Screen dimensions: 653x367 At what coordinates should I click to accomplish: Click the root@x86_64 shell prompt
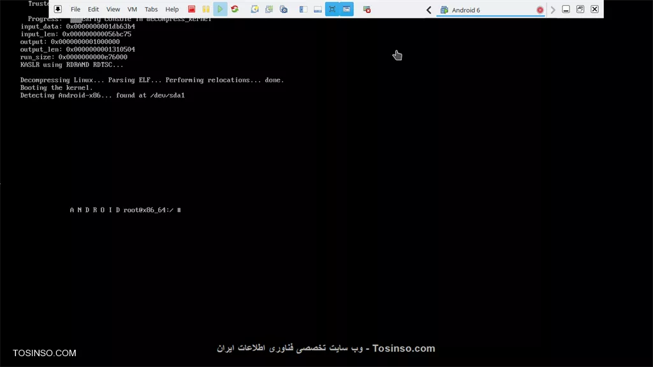tap(152, 210)
